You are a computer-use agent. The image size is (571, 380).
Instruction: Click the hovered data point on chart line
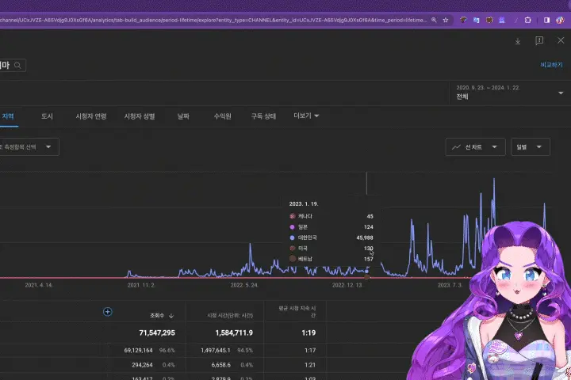tap(366, 272)
